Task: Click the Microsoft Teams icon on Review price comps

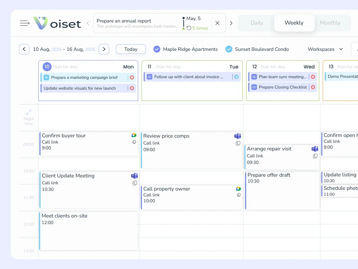Action: pyautogui.click(x=238, y=136)
